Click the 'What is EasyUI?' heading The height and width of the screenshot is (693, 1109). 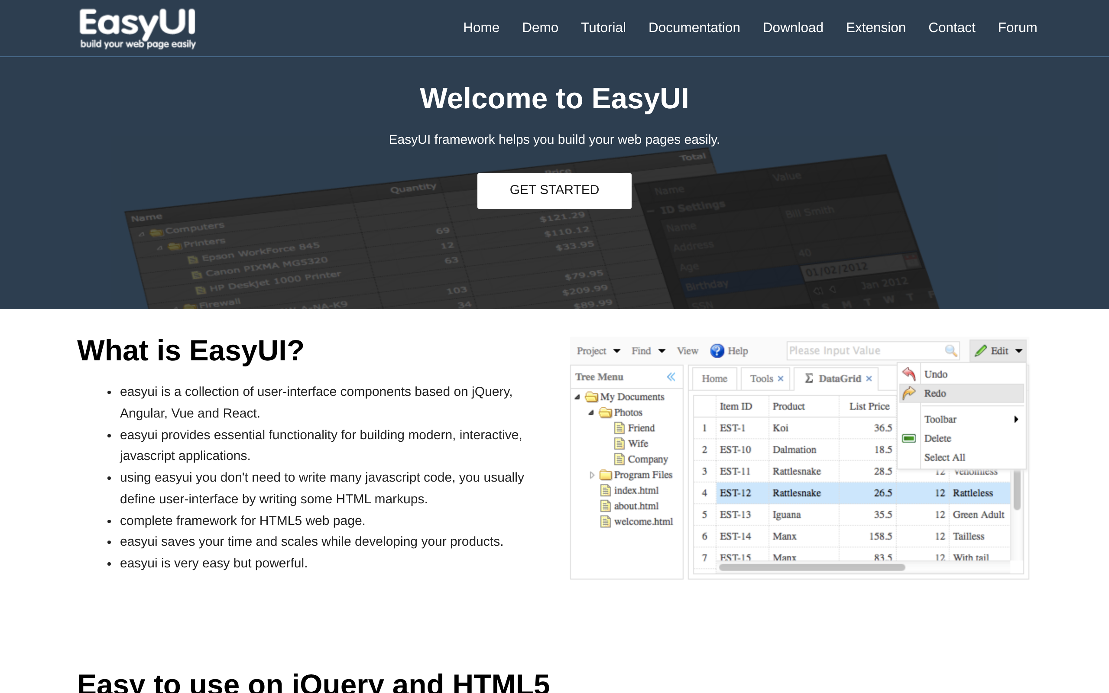(x=191, y=351)
